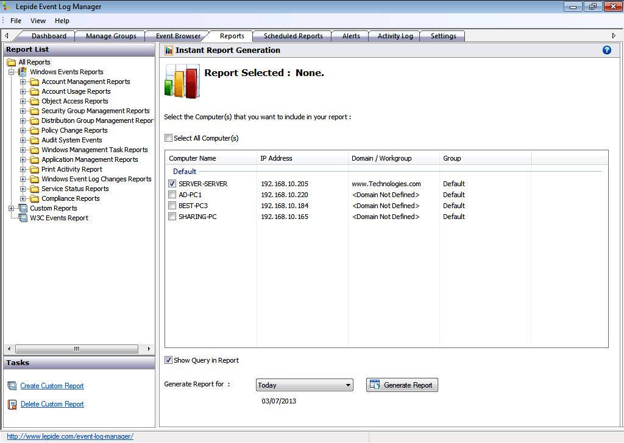Click the bar chart report graphic
The image size is (624, 443).
pos(182,81)
